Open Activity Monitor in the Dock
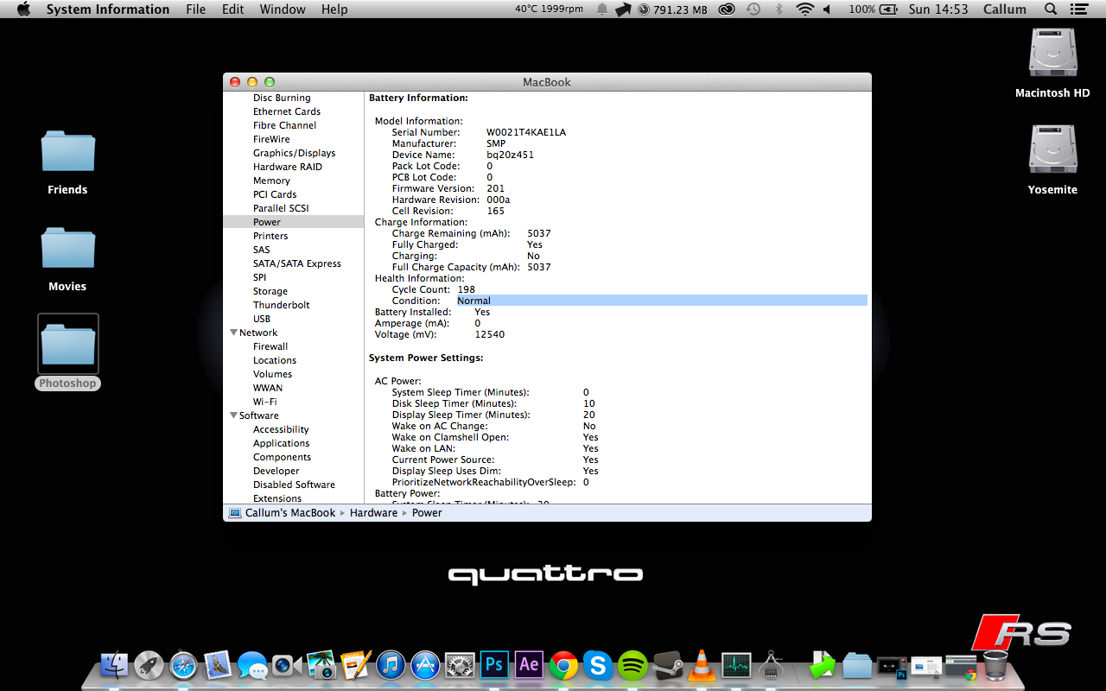 [736, 665]
